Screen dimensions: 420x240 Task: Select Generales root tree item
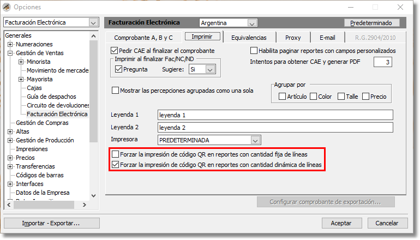[x=18, y=35]
